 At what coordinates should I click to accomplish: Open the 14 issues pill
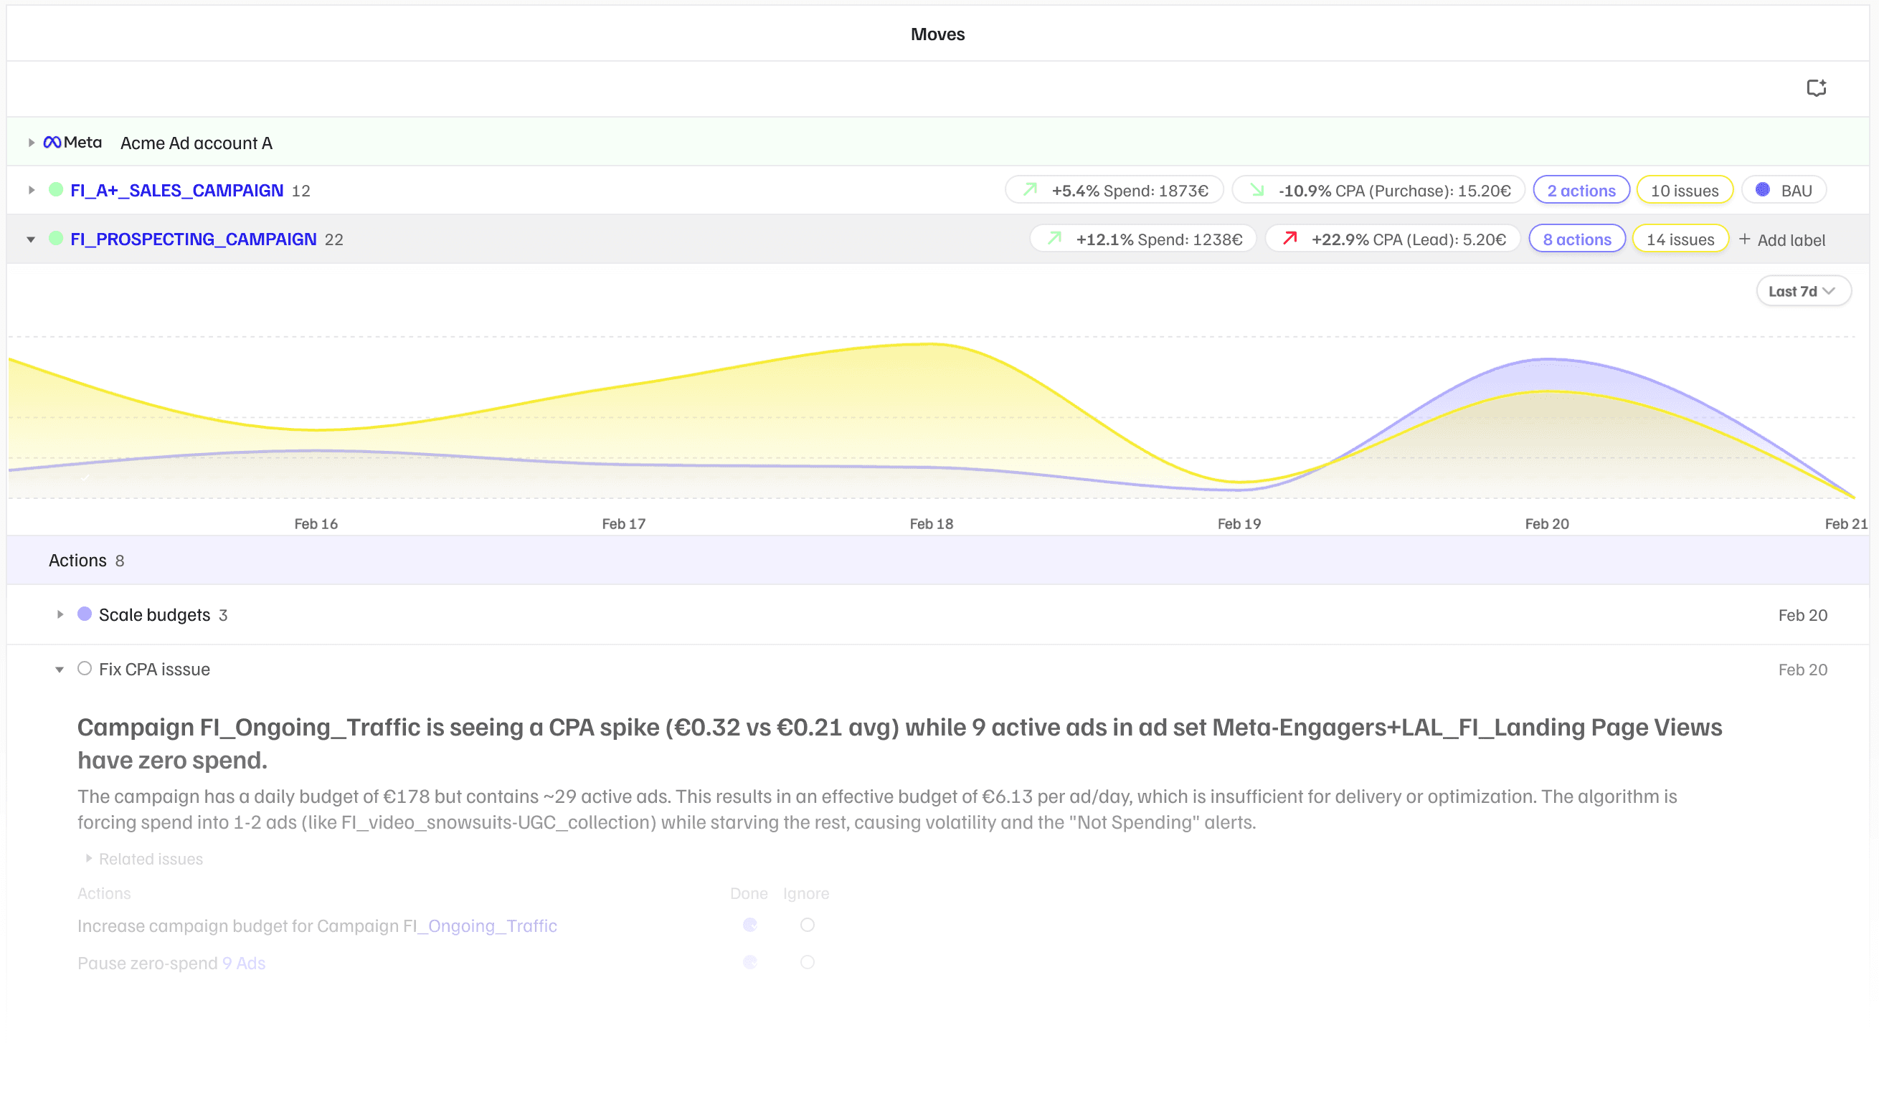(1680, 239)
